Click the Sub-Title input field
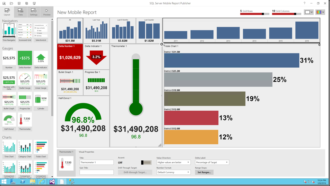This screenshot has height=186, width=330. pos(97,172)
